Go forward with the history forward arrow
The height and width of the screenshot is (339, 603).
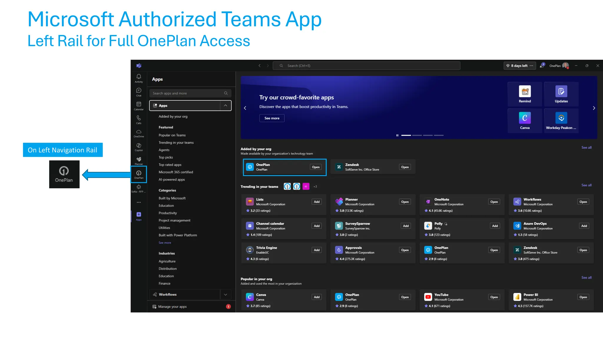268,66
